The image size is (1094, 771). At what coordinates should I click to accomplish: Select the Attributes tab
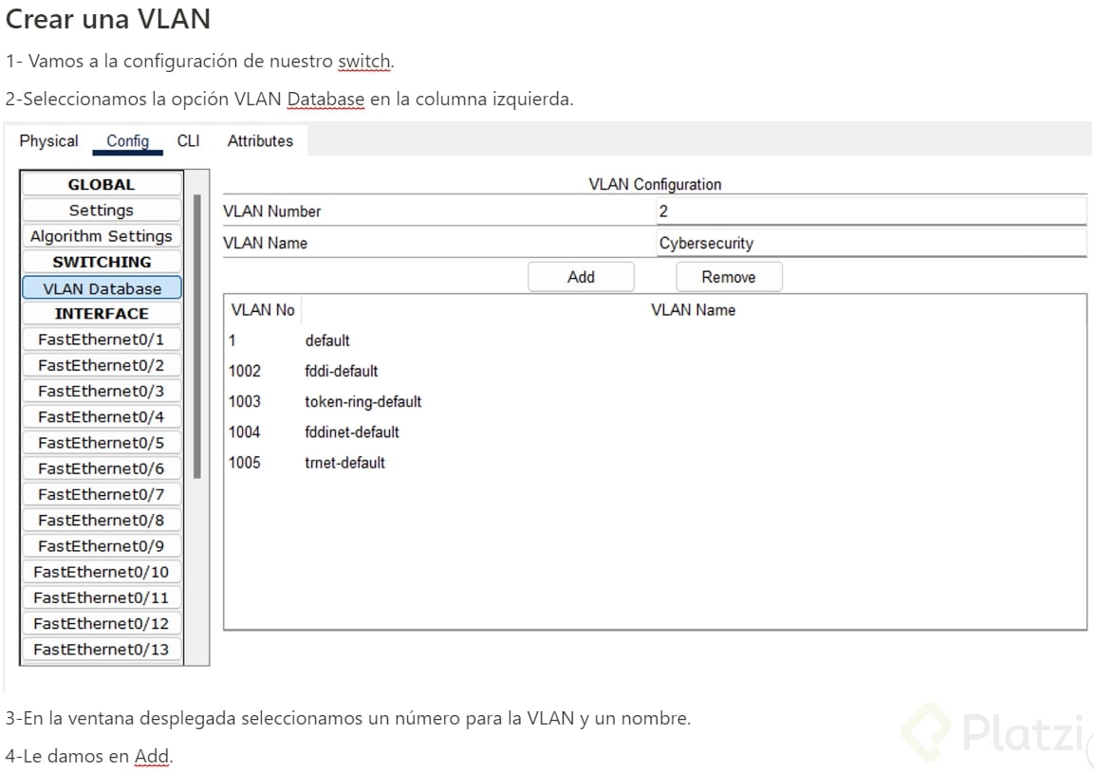tap(260, 140)
